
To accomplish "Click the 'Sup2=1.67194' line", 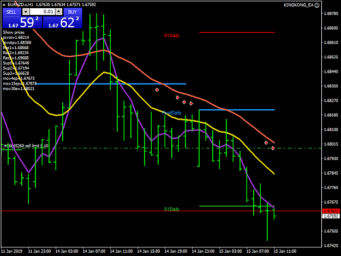I will [16, 68].
